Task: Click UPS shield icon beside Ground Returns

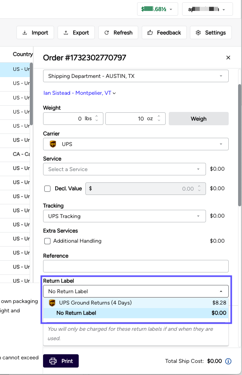Action: click(52, 303)
